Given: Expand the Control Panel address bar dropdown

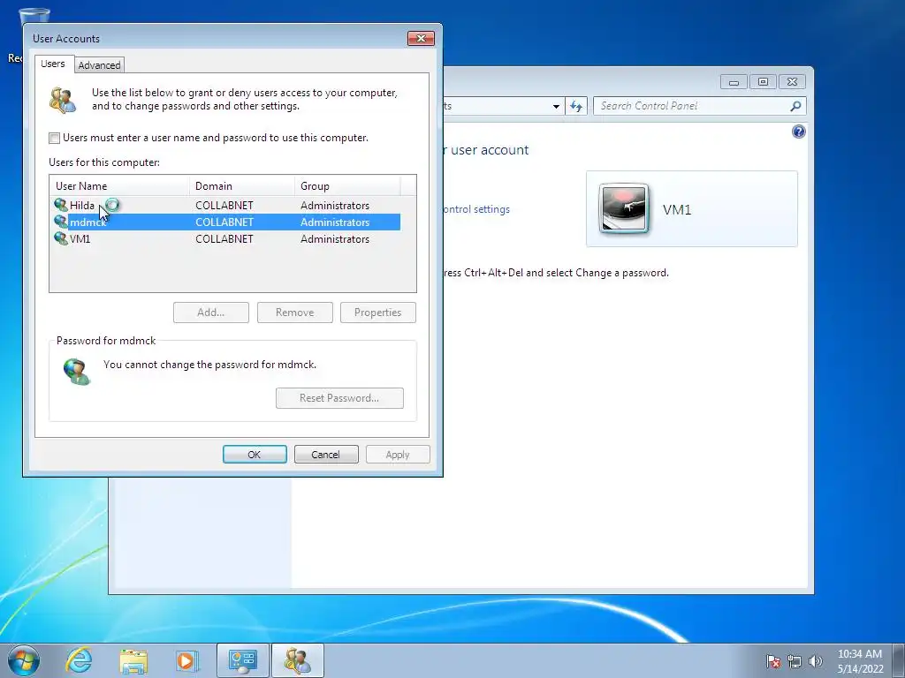Looking at the screenshot, I should tap(556, 106).
